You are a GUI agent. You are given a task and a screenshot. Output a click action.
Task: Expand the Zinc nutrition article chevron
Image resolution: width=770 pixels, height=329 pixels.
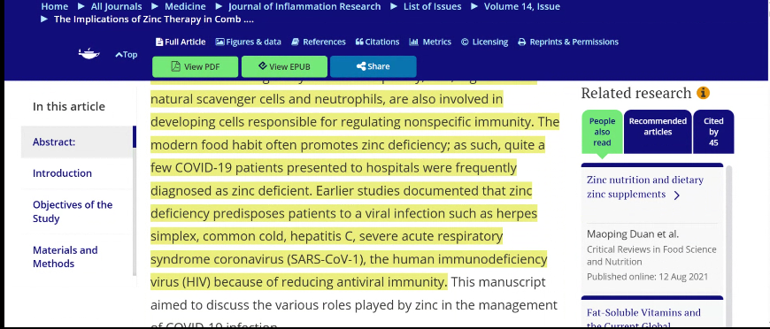click(677, 195)
